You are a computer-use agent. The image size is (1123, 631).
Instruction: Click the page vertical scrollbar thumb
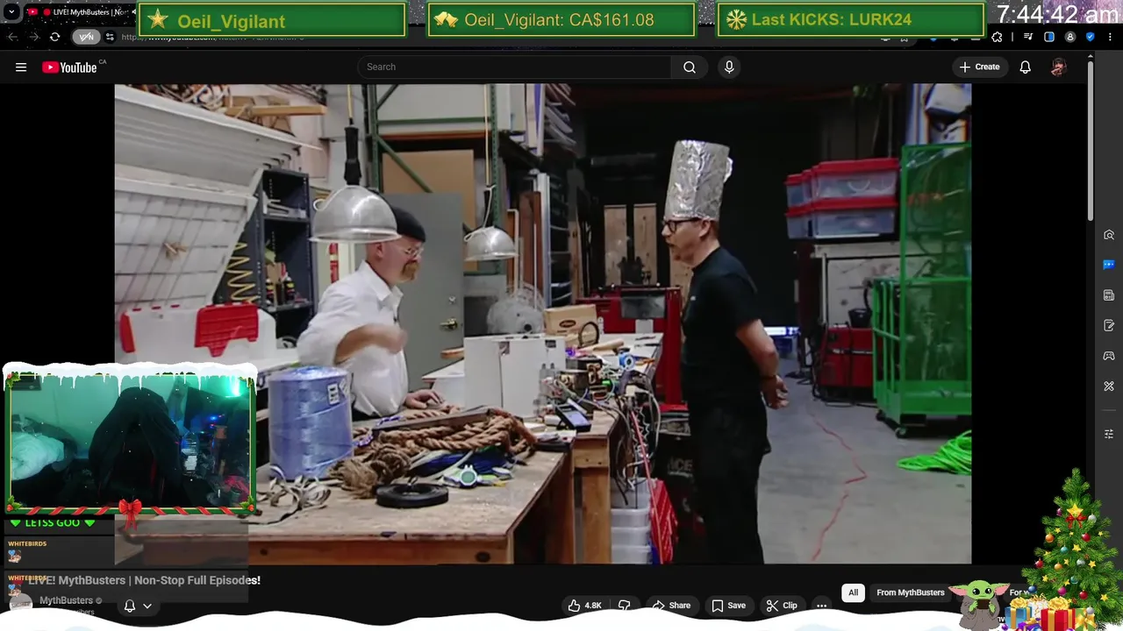[x=1091, y=140]
